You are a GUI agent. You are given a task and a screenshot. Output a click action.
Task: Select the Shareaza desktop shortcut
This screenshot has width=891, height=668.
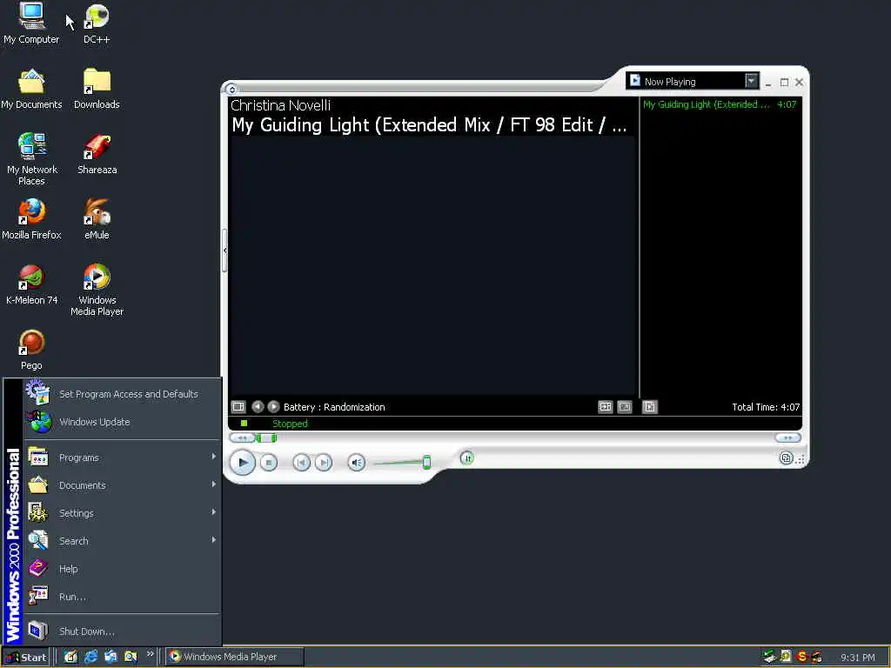point(97,155)
